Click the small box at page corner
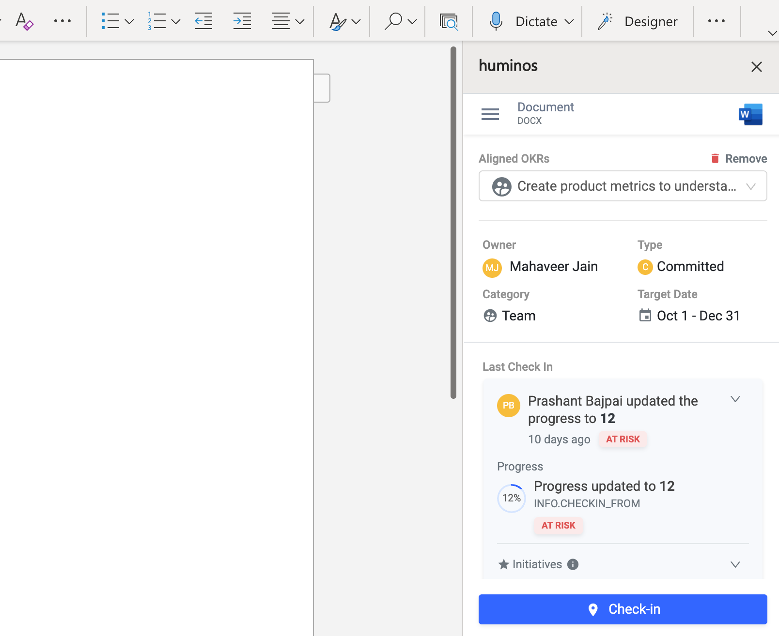Viewport: 779px width, 636px height. pyautogui.click(x=322, y=88)
